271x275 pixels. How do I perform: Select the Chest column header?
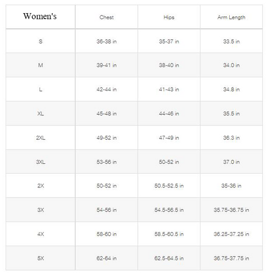[x=107, y=17]
